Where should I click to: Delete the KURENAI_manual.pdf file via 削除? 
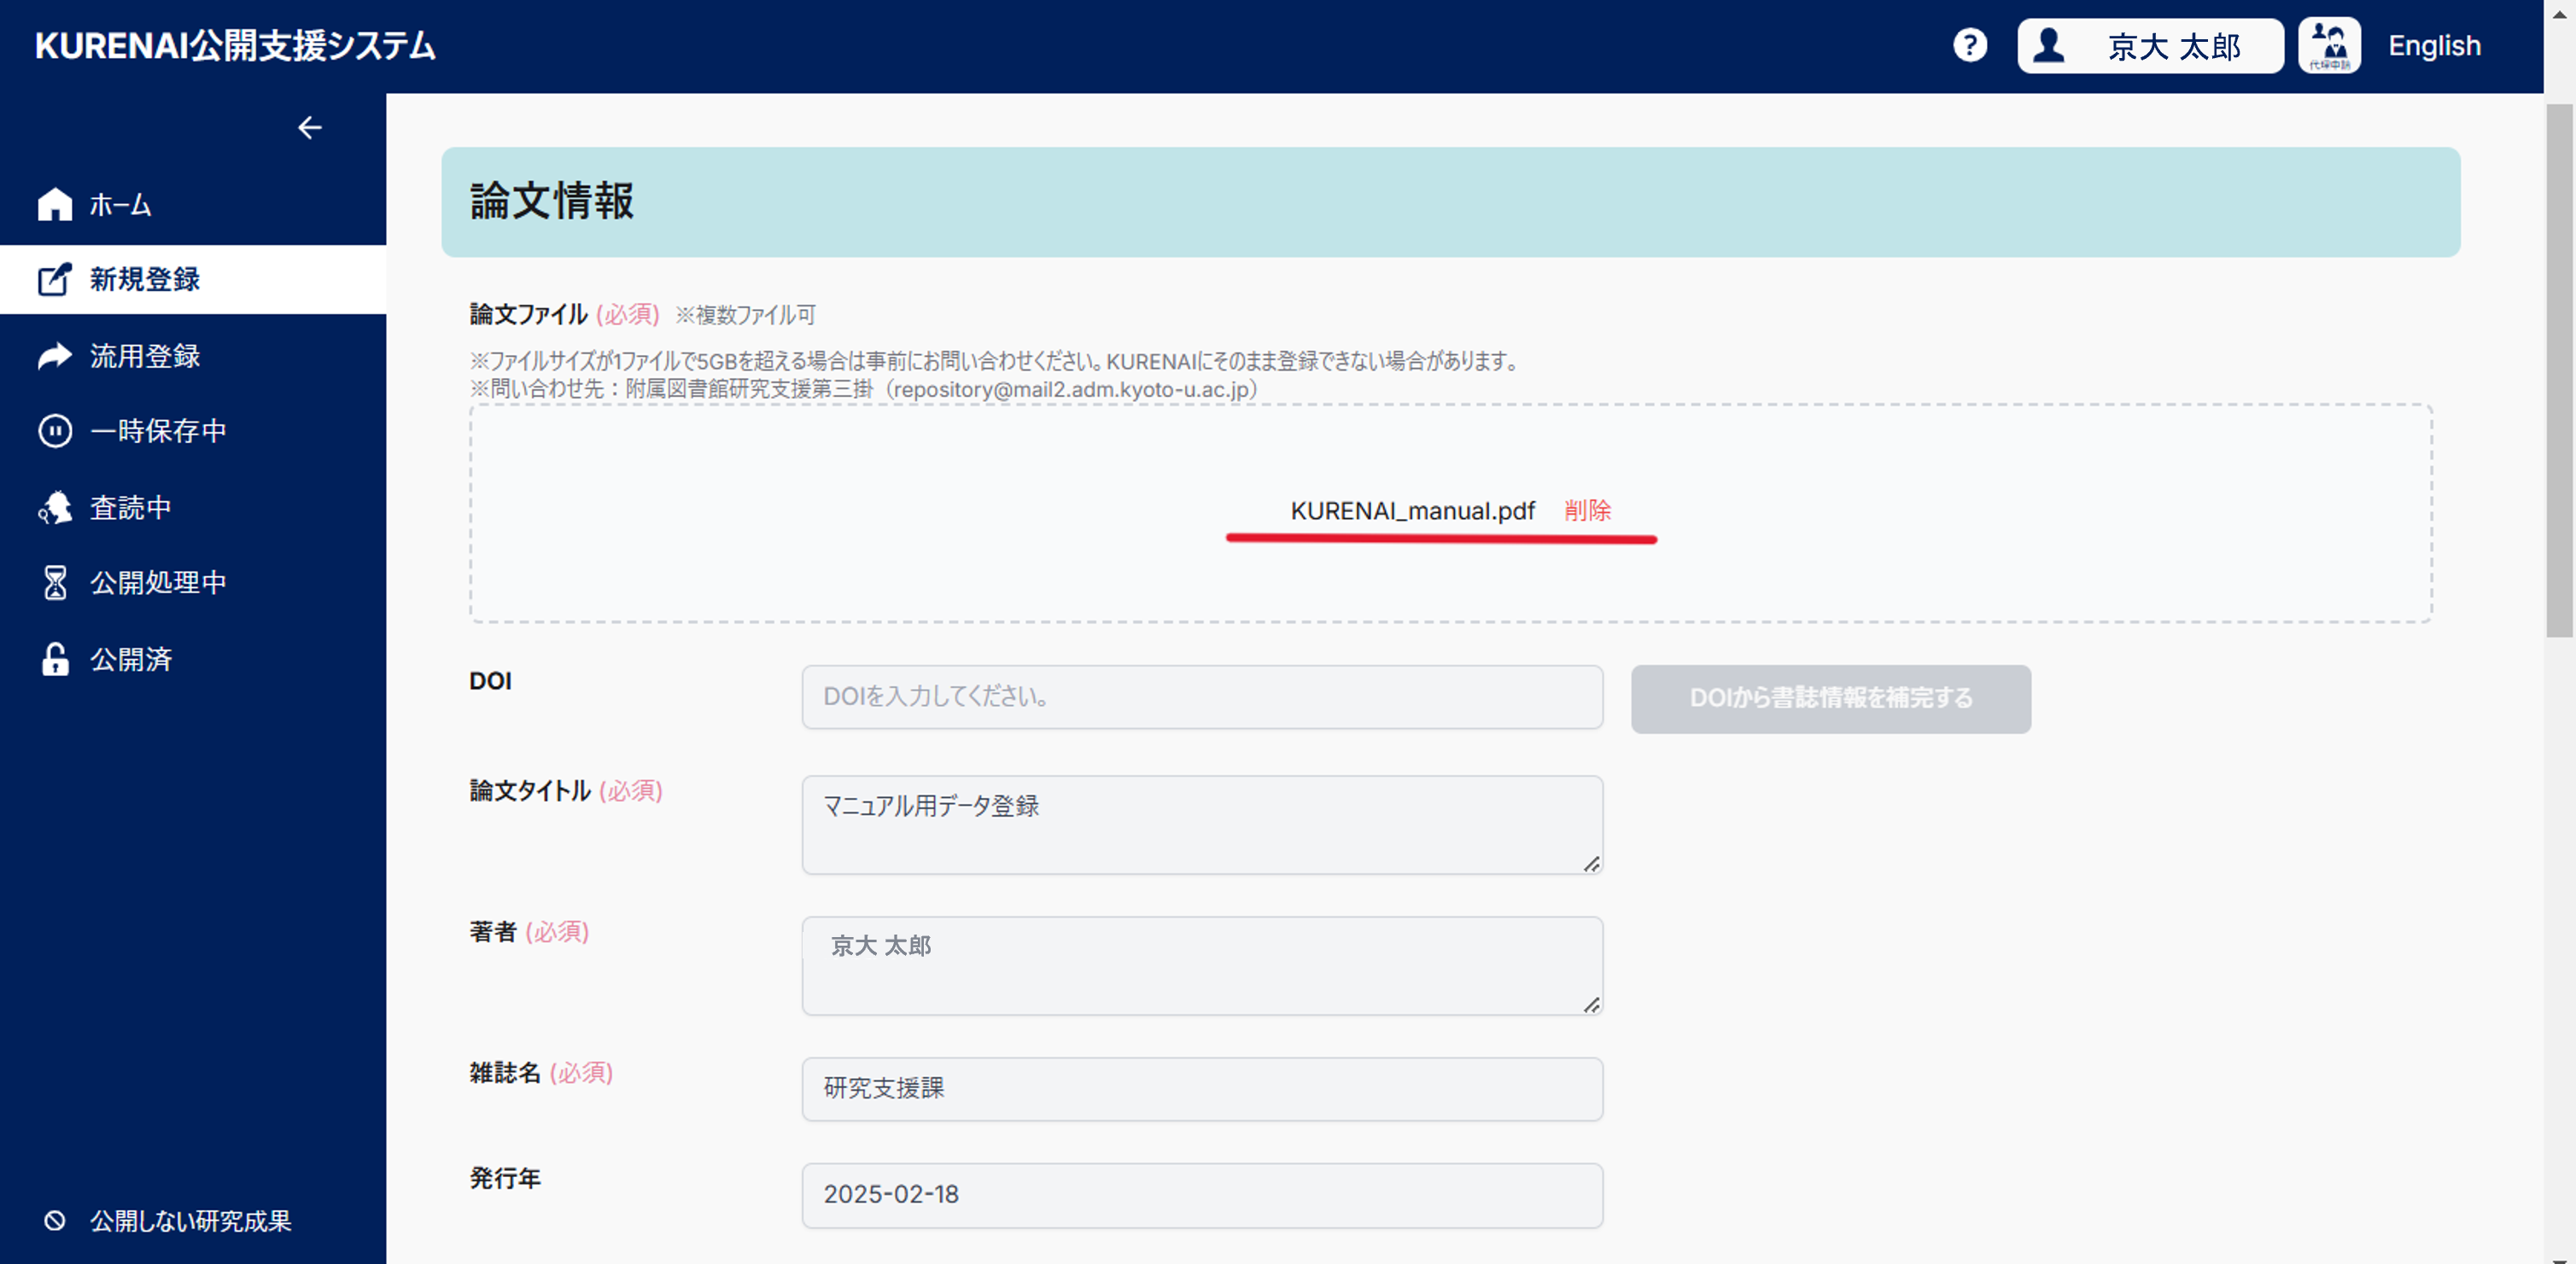tap(1587, 510)
